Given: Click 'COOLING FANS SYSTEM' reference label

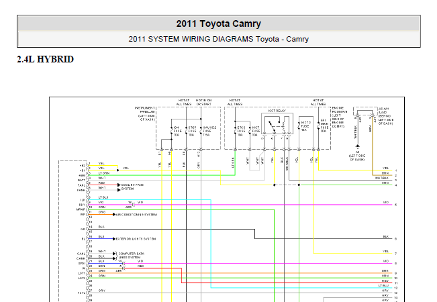Looking at the screenshot, I should point(132,187).
